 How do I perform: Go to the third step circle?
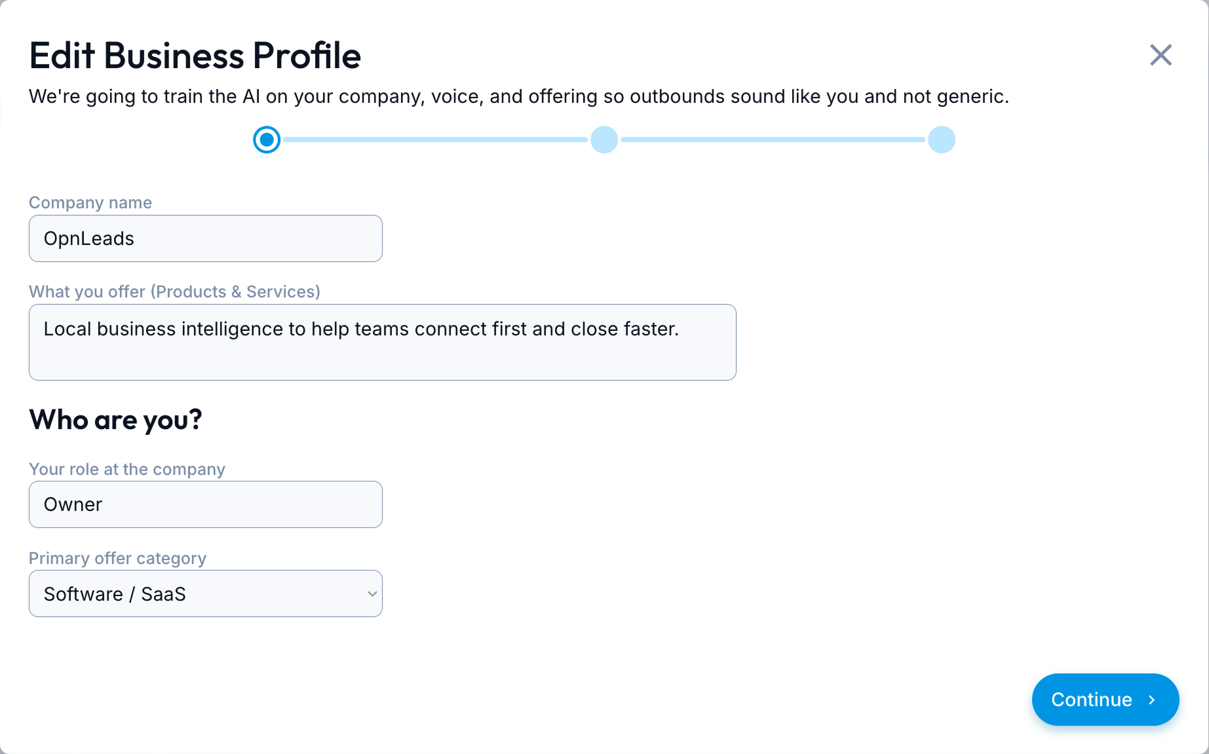tap(942, 140)
